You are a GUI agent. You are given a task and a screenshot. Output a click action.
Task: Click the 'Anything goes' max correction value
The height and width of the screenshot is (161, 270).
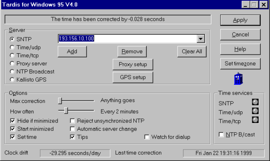[118, 100]
